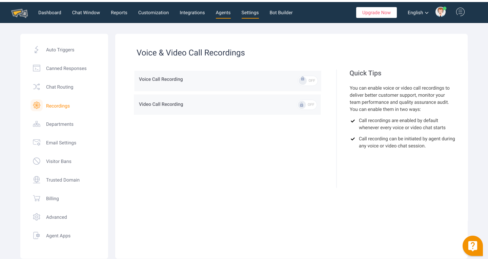Click the tip about agent-initiated call recording

tap(407, 142)
